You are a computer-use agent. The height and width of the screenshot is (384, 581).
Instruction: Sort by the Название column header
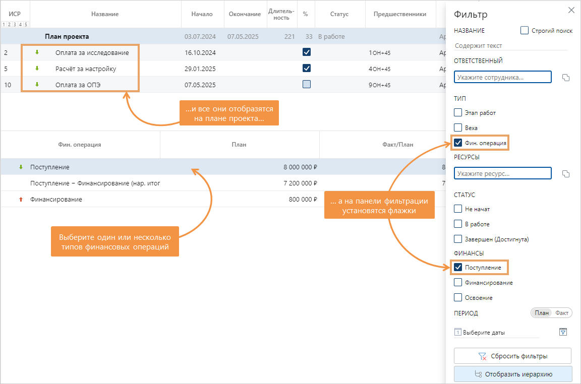point(105,14)
